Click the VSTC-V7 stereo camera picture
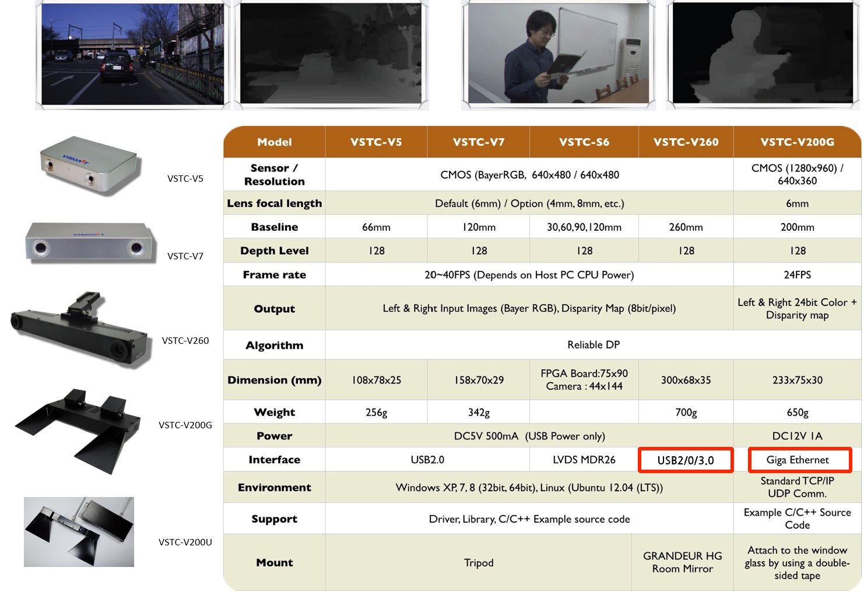 [90, 242]
